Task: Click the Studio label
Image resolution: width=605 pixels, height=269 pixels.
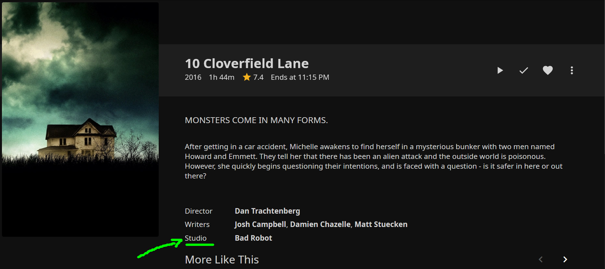Action: [196, 238]
